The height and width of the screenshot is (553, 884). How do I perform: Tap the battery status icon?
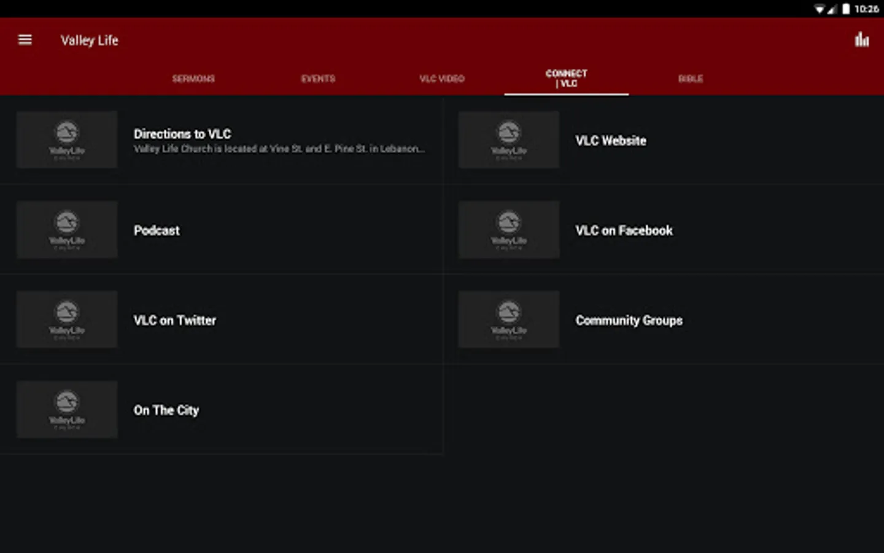846,9
